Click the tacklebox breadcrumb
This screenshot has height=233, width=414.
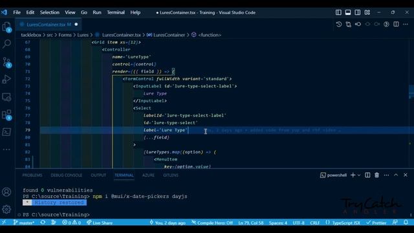31,35
